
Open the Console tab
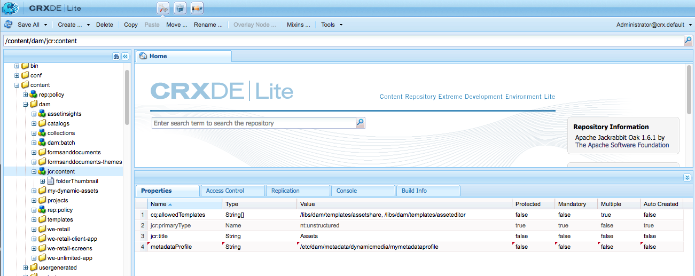[363, 191]
